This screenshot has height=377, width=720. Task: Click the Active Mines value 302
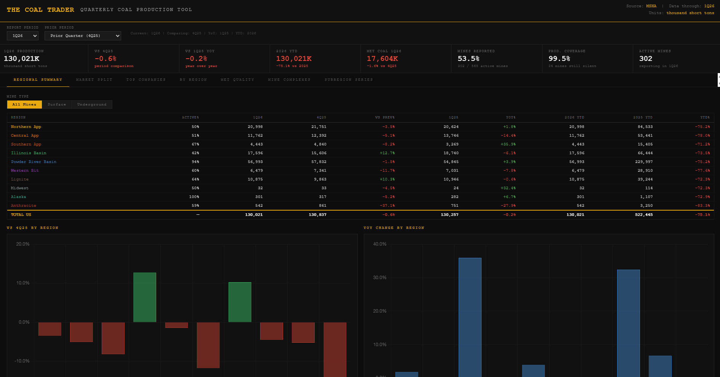click(646, 59)
